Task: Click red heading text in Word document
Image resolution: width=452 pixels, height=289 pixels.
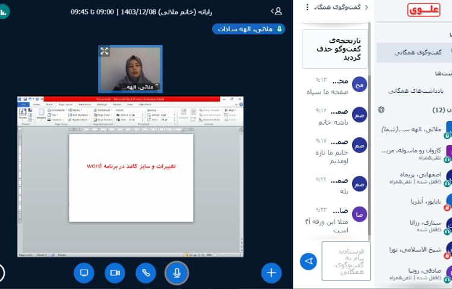Action: [x=131, y=166]
